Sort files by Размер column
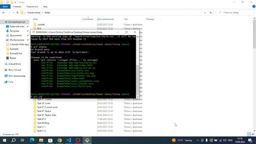The image size is (256, 144). pyautogui.click(x=150, y=19)
